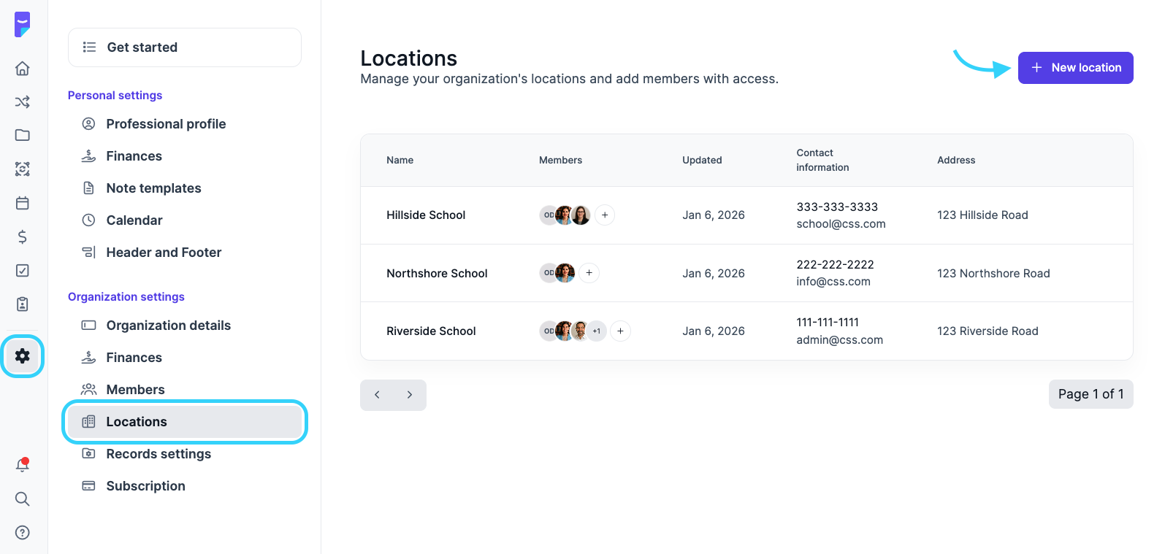Open Records settings menu item
This screenshot has width=1165, height=554.
coord(158,454)
